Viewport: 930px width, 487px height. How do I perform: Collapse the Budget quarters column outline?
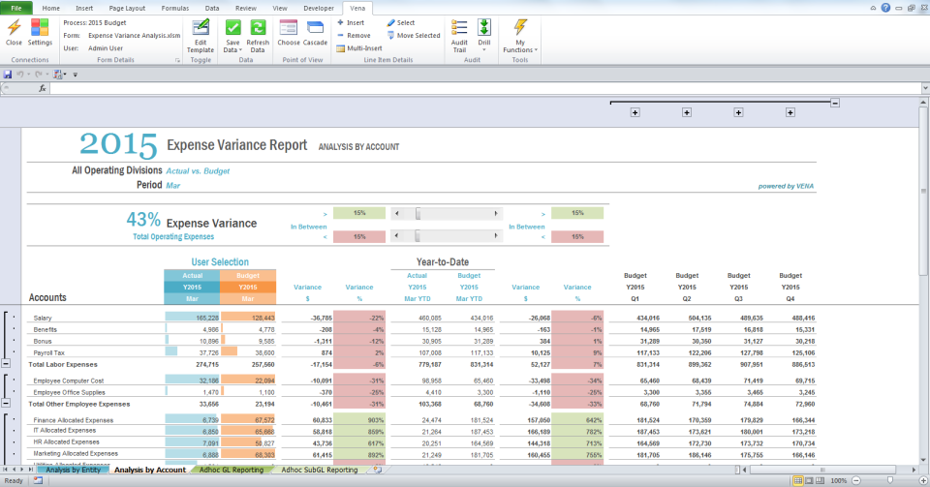coord(834,103)
